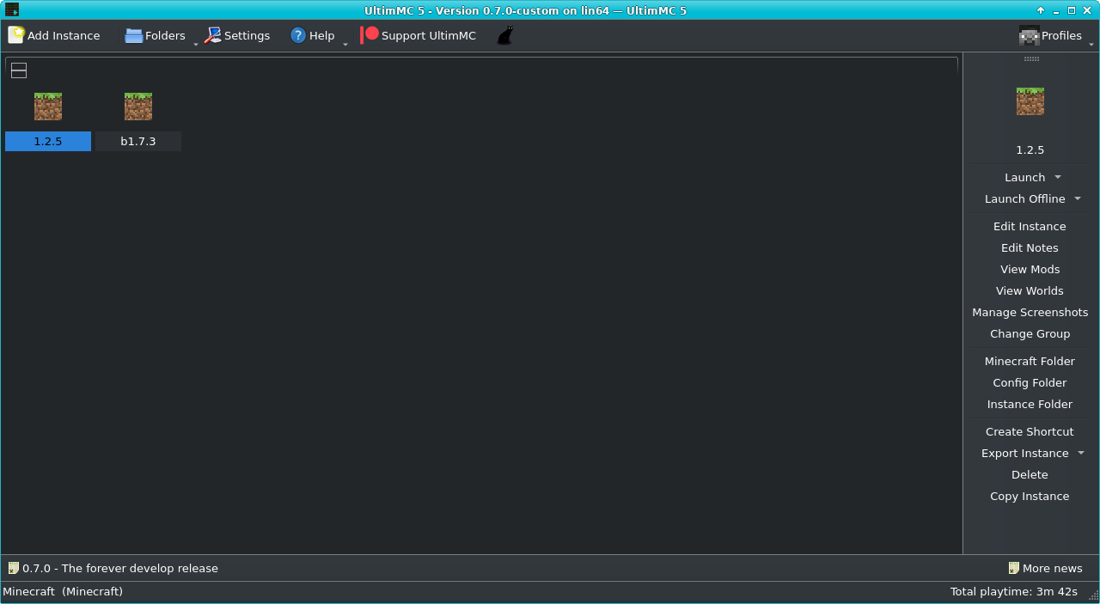Click Copy Instance

pos(1030,496)
